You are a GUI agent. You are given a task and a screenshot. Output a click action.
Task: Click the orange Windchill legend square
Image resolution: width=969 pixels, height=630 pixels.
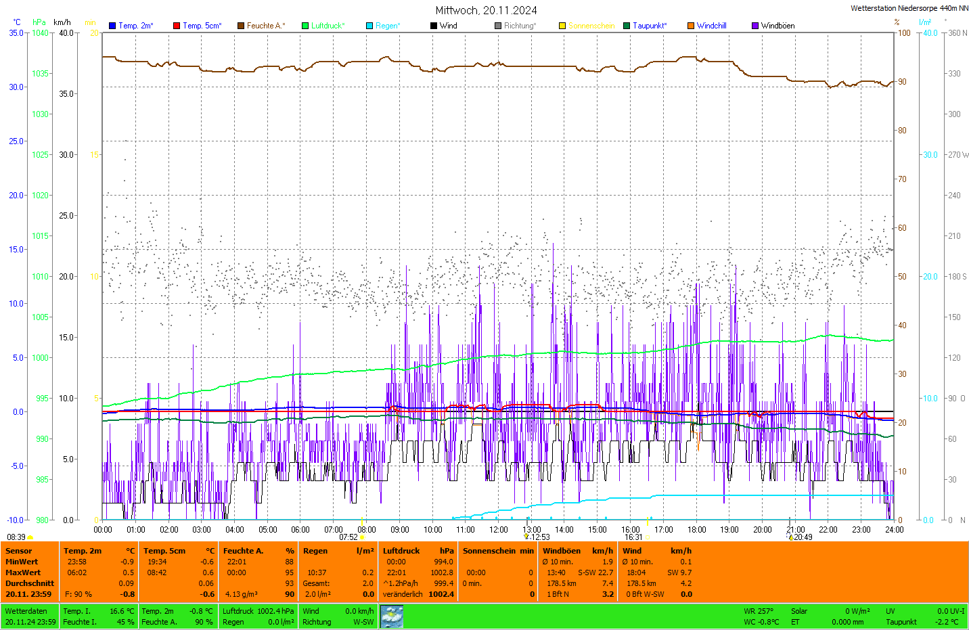pos(691,26)
